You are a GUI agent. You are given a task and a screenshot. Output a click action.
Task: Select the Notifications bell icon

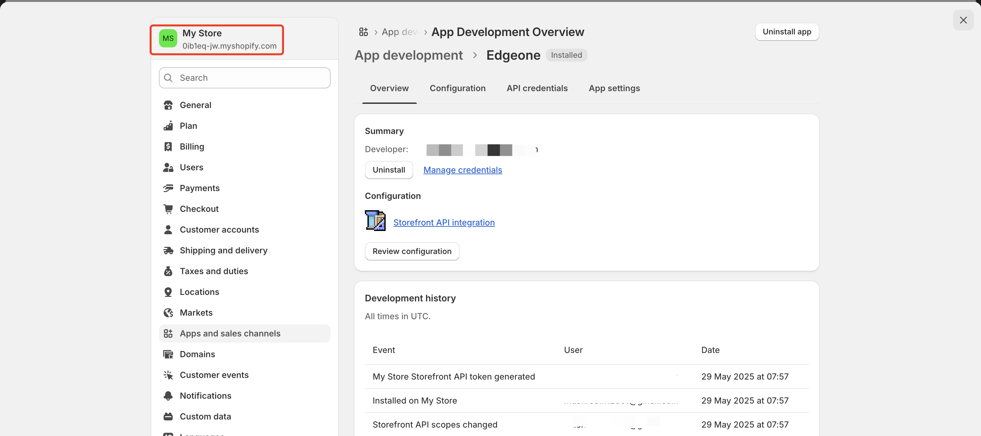(168, 396)
